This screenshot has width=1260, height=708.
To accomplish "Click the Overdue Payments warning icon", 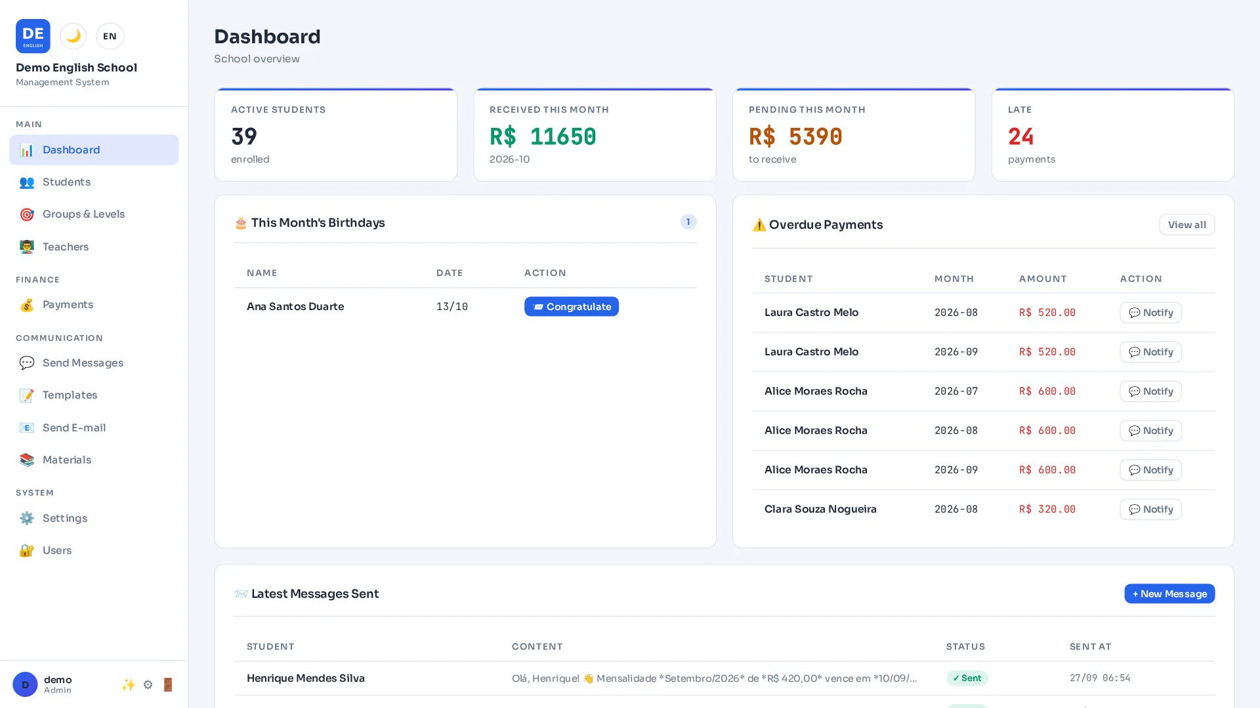I will (759, 225).
